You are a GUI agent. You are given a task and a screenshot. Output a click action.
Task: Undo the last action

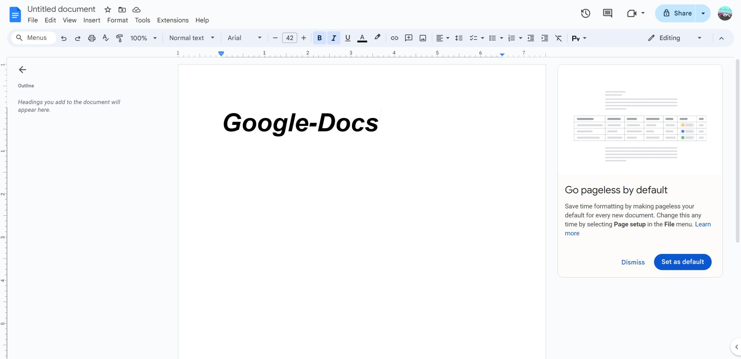[x=64, y=38]
